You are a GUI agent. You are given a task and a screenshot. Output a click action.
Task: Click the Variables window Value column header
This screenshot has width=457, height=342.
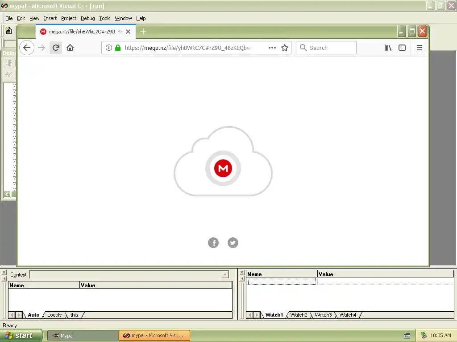156,285
